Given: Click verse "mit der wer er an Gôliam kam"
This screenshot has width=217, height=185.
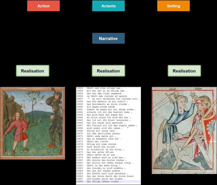Looking at the screenshot, I should pos(106,91).
